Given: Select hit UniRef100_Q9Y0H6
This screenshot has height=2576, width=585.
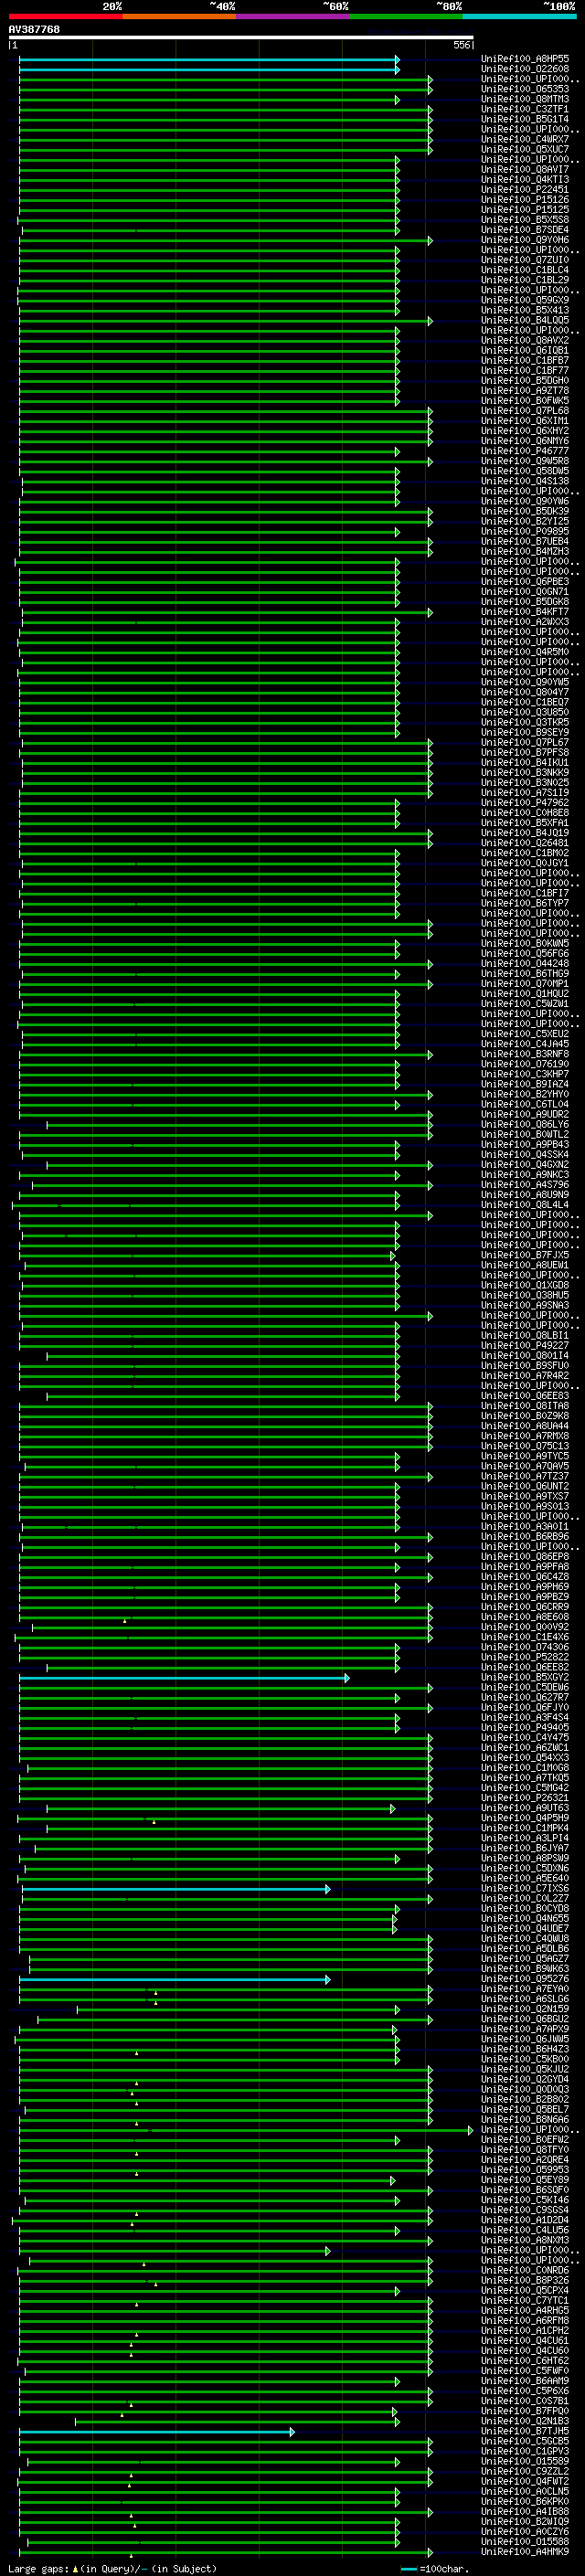Looking at the screenshot, I should pos(525,240).
